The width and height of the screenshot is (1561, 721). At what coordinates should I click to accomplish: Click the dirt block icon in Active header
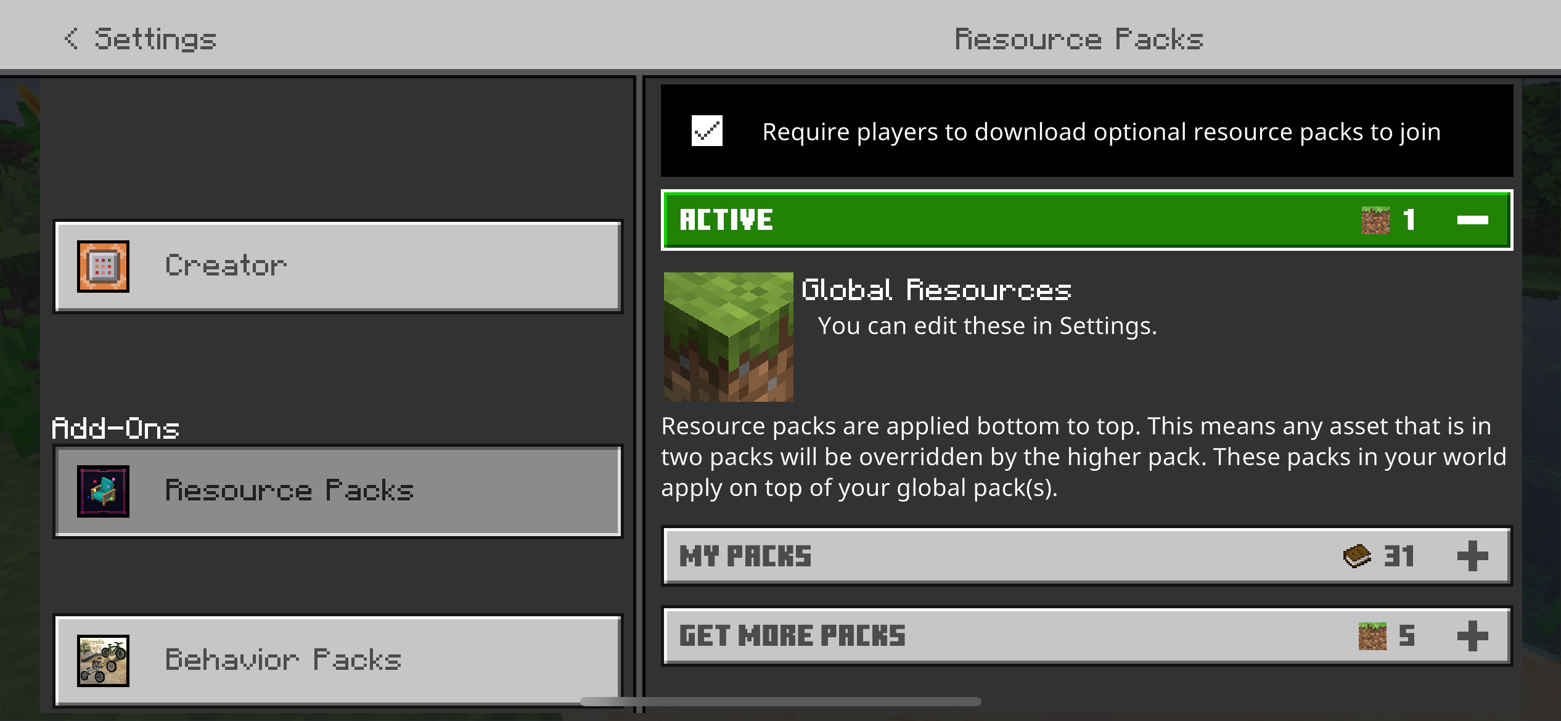[1375, 220]
